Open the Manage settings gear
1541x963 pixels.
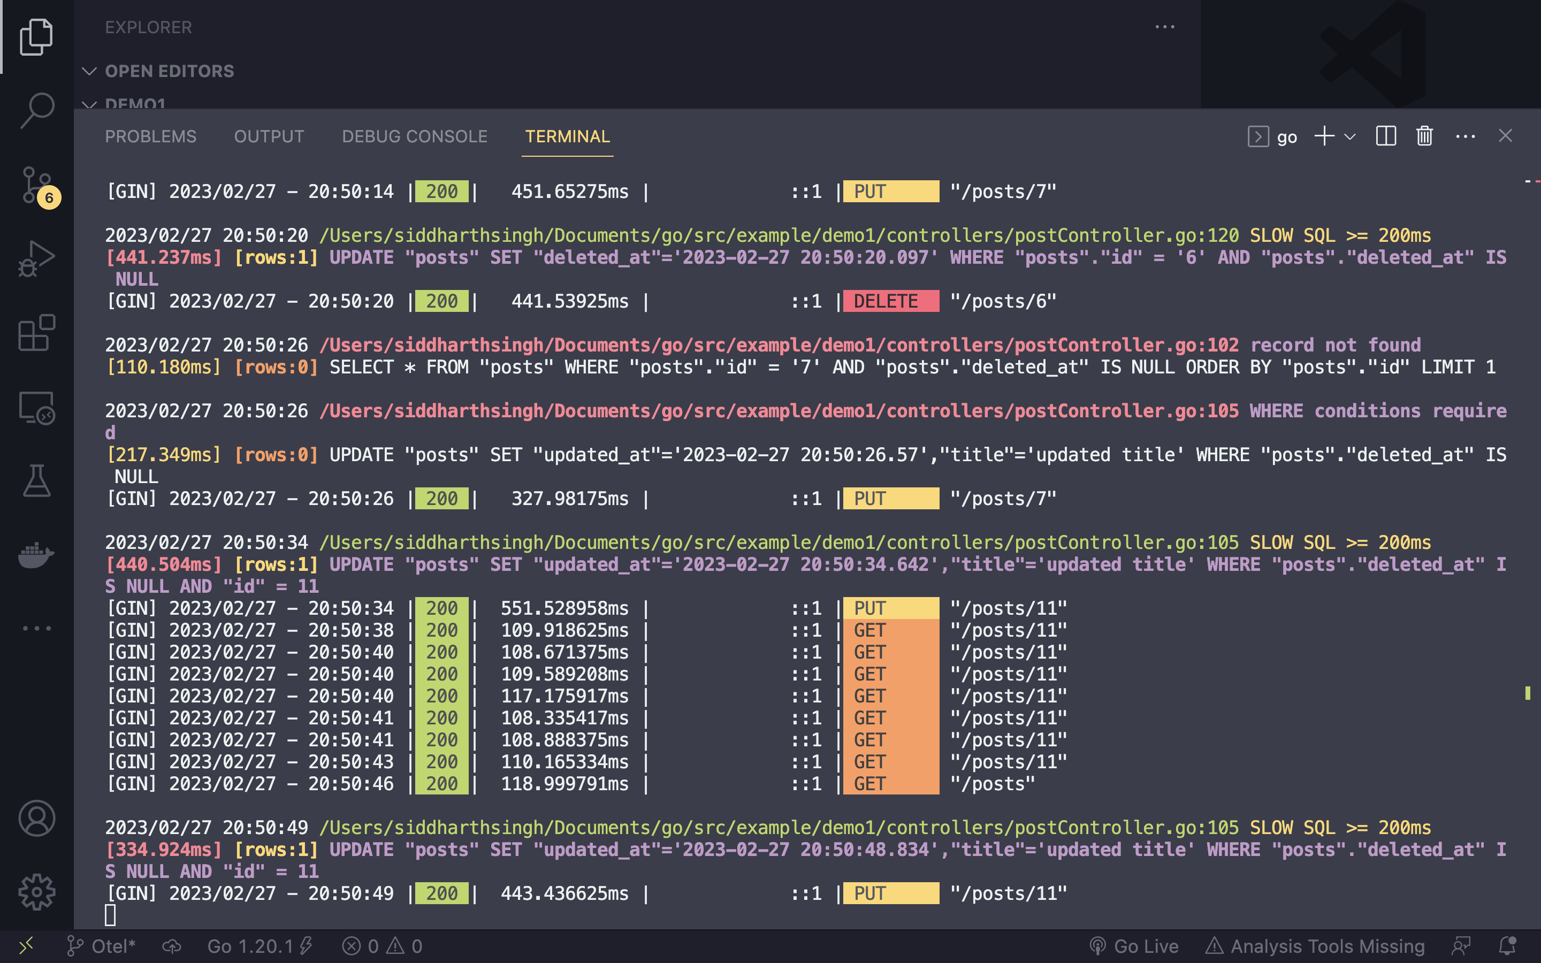[x=36, y=892]
